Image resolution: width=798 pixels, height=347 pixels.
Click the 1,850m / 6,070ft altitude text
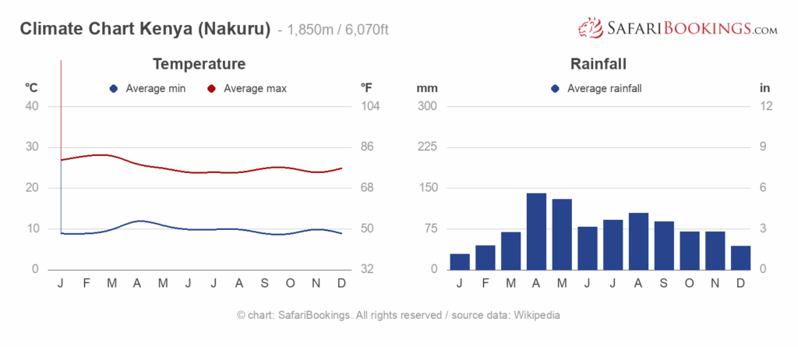[338, 30]
